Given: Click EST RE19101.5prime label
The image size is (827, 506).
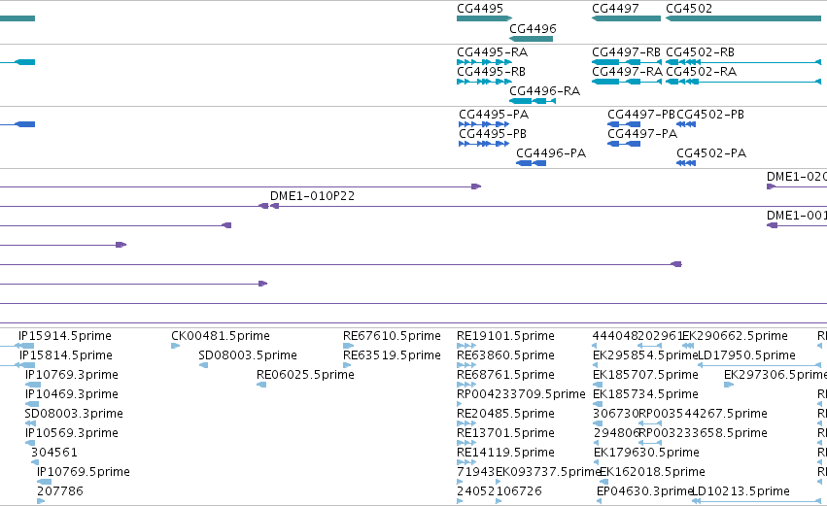Looking at the screenshot, I should (x=505, y=336).
